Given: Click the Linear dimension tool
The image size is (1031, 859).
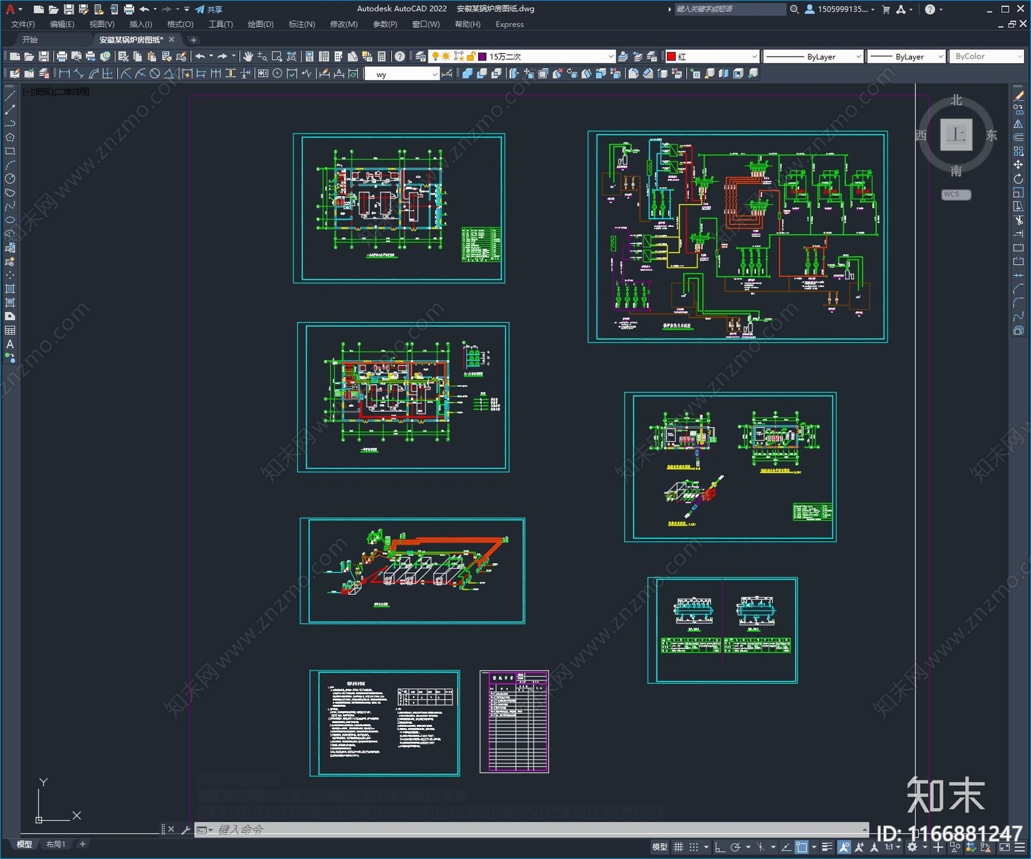Looking at the screenshot, I should [64, 73].
